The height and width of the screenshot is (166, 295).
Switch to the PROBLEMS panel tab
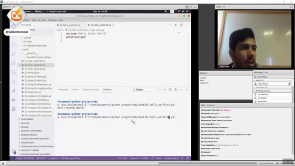click(63, 90)
